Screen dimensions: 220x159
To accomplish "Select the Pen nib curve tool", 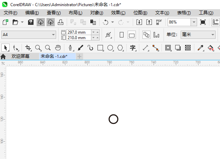I will 70,48.
